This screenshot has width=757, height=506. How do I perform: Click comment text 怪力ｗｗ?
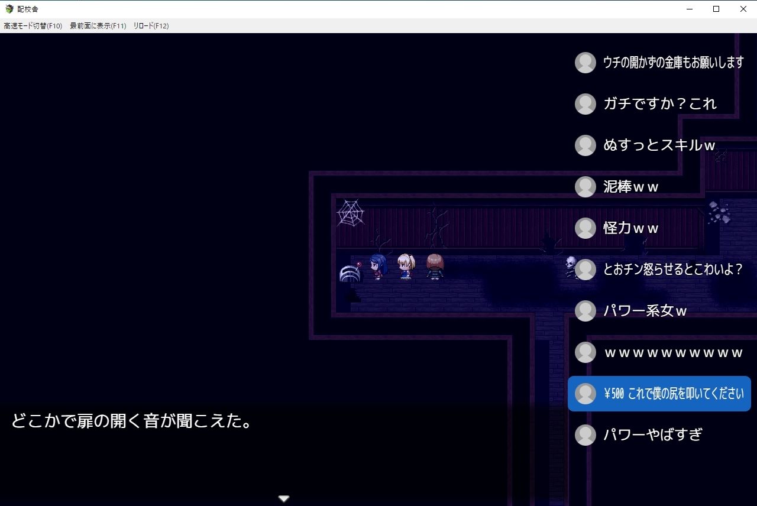point(631,228)
